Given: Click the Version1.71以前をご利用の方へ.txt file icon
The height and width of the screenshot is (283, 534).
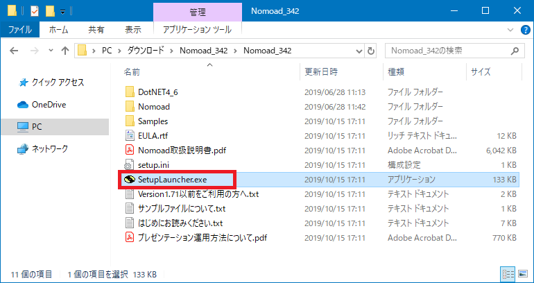Looking at the screenshot, I should click(x=130, y=194).
